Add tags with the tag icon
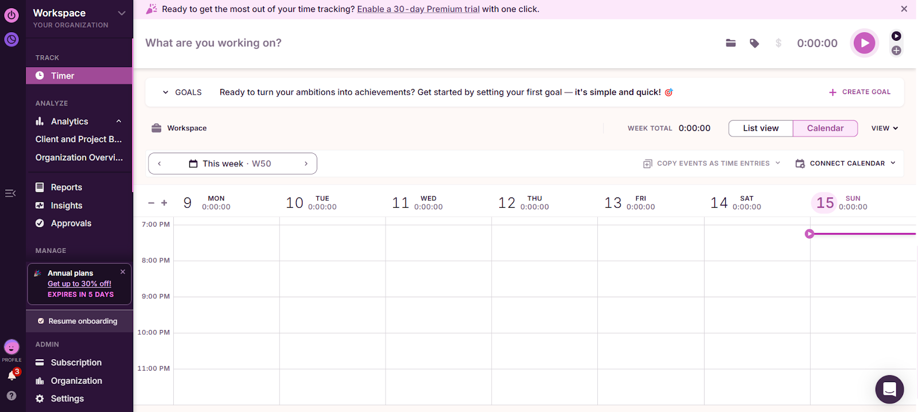This screenshot has width=918, height=412. click(x=754, y=43)
